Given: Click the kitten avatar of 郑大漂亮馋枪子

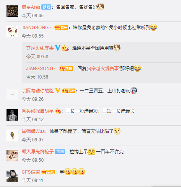Looking at the screenshot, I should coord(12,156).
